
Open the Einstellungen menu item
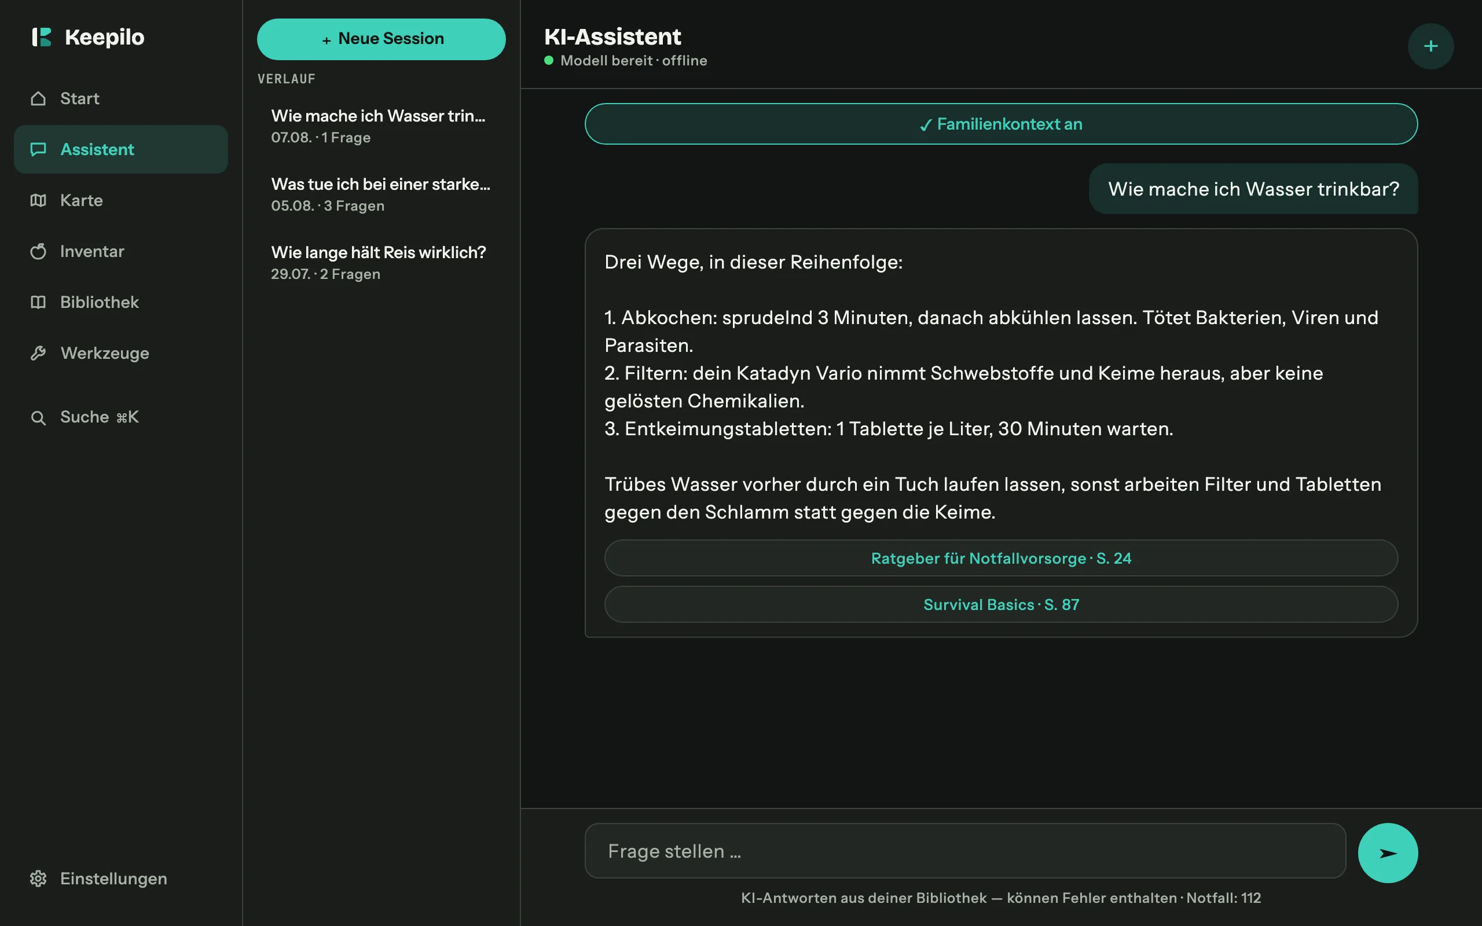click(x=120, y=878)
